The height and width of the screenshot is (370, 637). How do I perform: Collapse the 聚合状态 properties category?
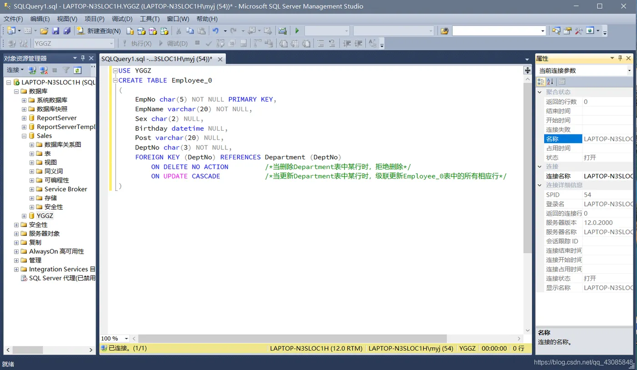click(540, 92)
